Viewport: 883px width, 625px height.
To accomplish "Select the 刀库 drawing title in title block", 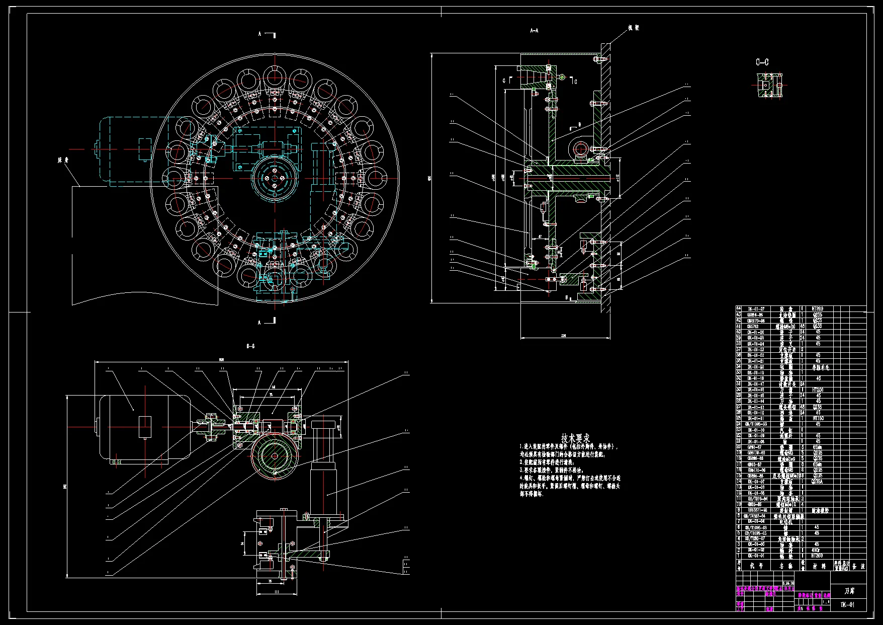I will (x=849, y=591).
